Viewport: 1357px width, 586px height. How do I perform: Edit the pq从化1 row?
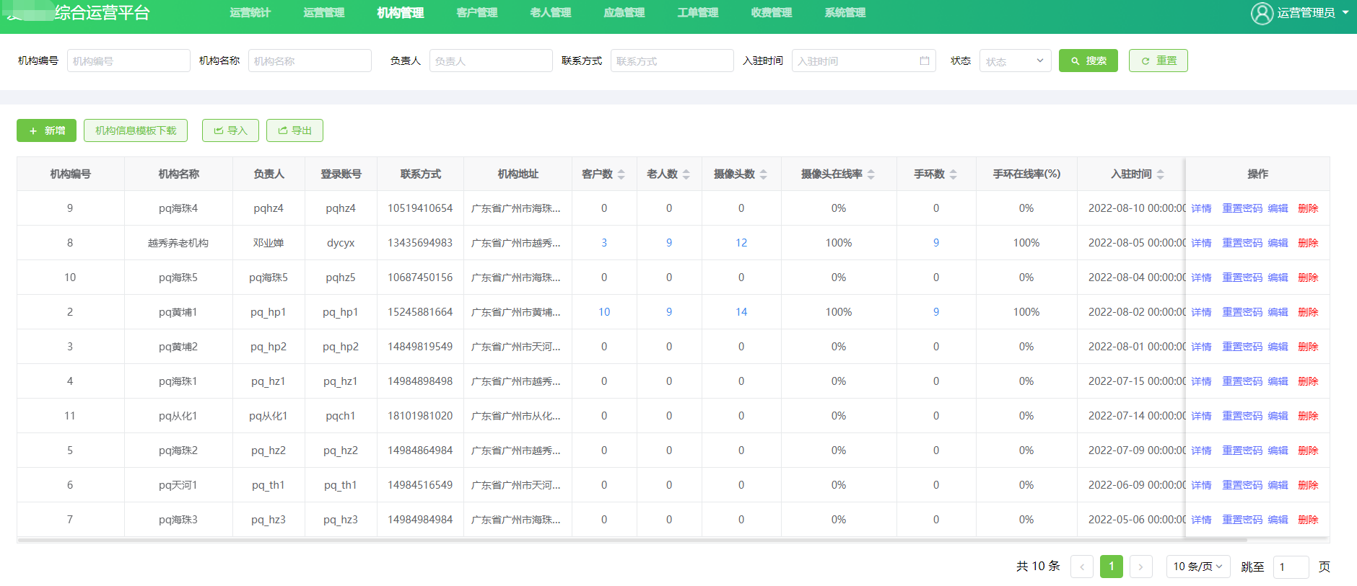point(1278,416)
